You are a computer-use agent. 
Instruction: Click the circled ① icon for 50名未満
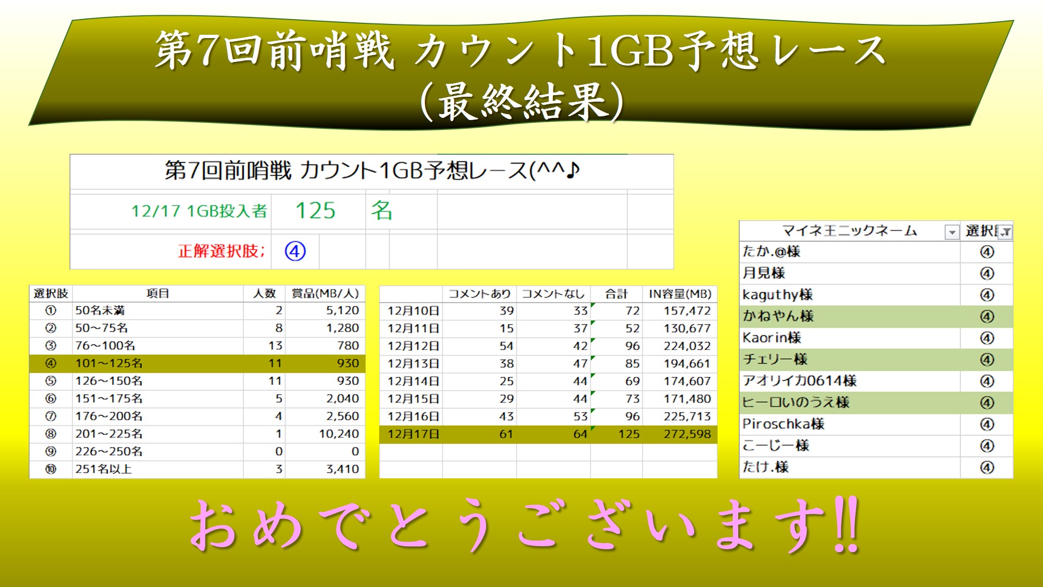(51, 310)
